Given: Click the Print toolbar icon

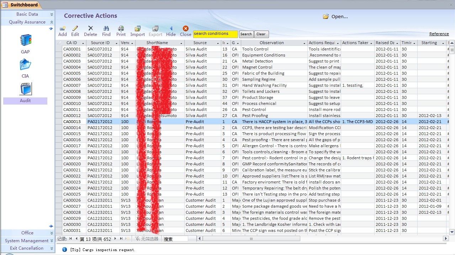Looking at the screenshot, I should 121,28.
